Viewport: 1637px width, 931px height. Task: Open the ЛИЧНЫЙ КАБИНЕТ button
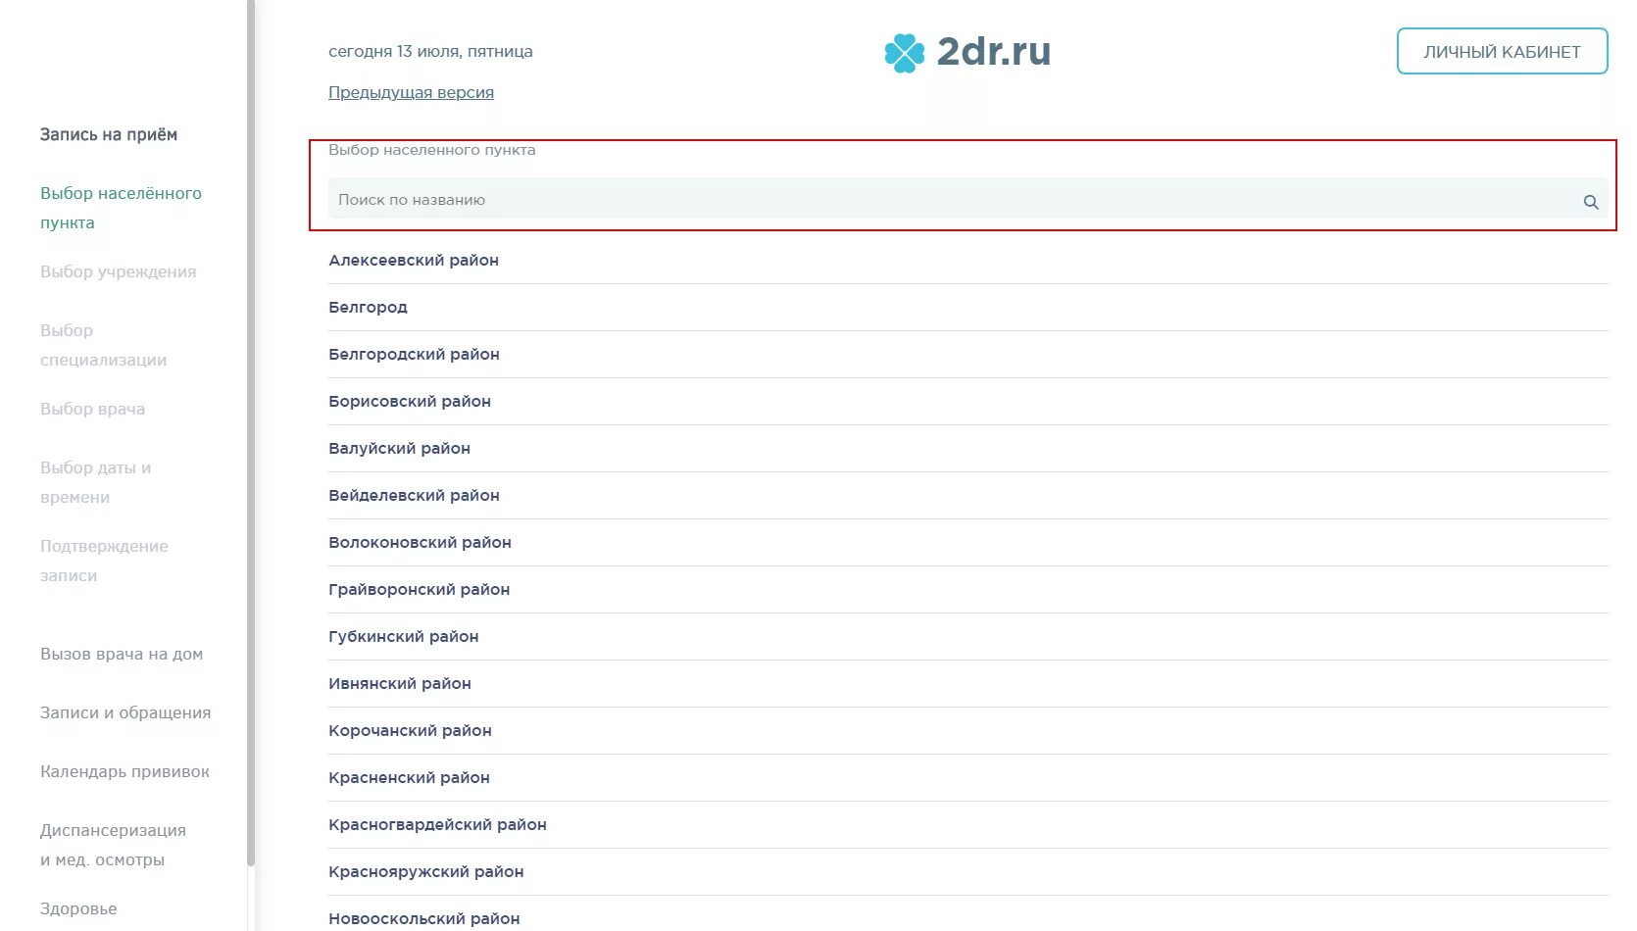(x=1502, y=51)
